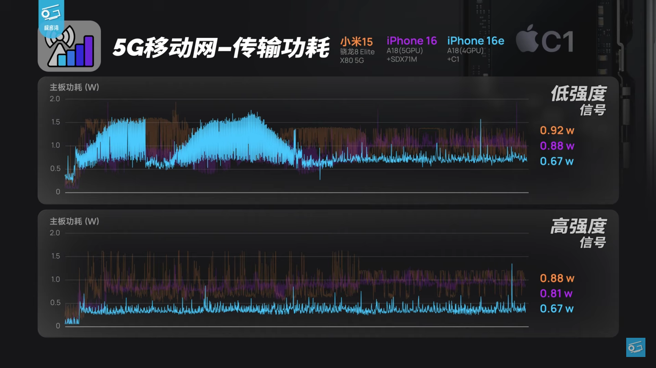Click the lower chart's 主板功耗 (W) label
This screenshot has height=368, width=656.
[74, 221]
